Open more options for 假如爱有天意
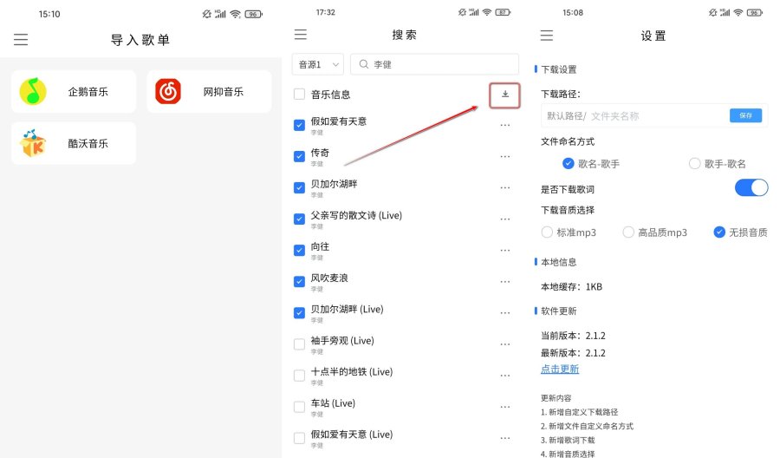Screen dimensions: 780x458 tap(505, 125)
